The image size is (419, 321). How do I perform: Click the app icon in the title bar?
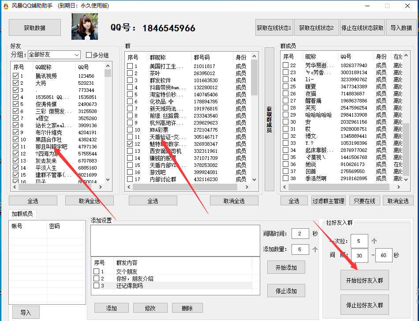tap(6, 6)
